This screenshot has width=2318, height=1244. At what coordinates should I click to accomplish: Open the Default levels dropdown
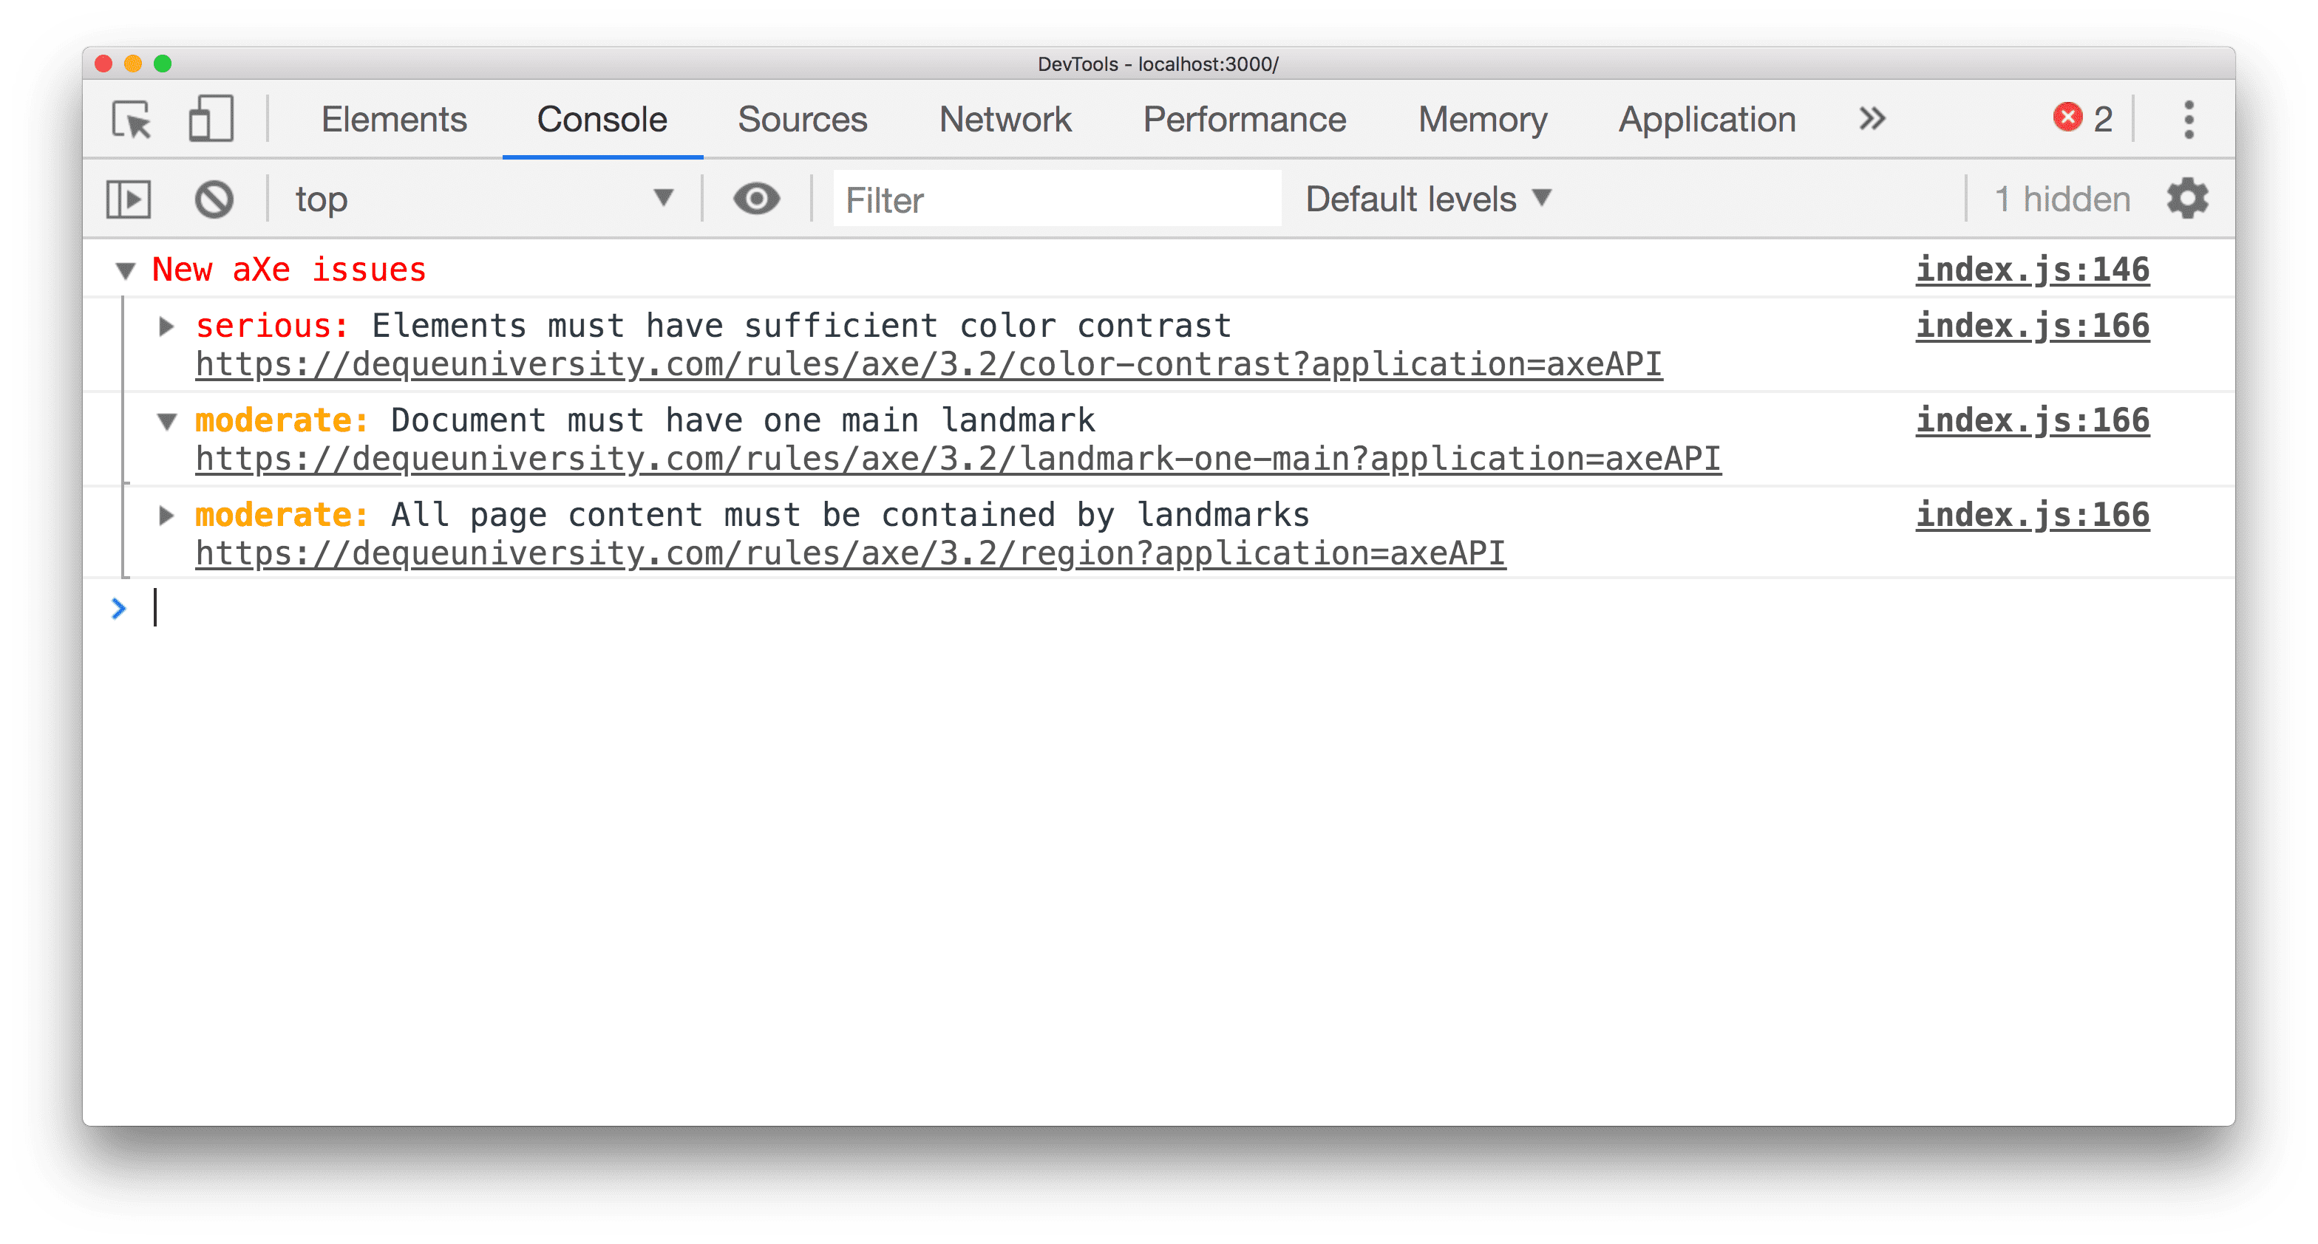point(1426,199)
